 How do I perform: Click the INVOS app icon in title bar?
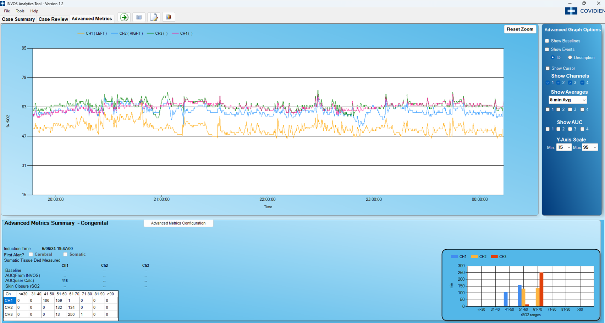coord(2,4)
